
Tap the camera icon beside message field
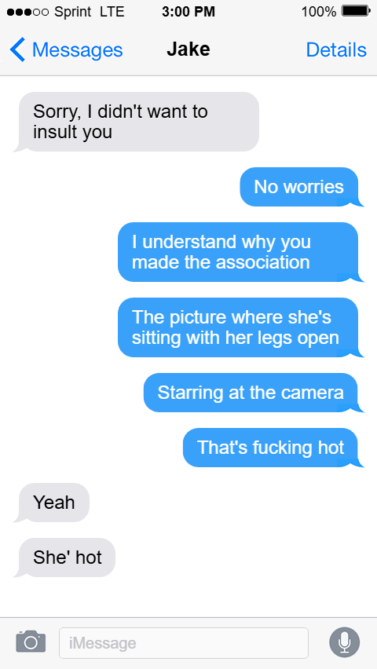pos(31,642)
